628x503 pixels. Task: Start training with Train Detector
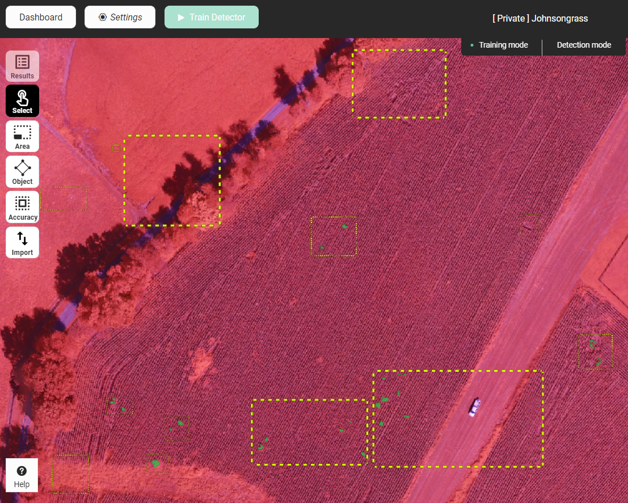click(x=212, y=17)
